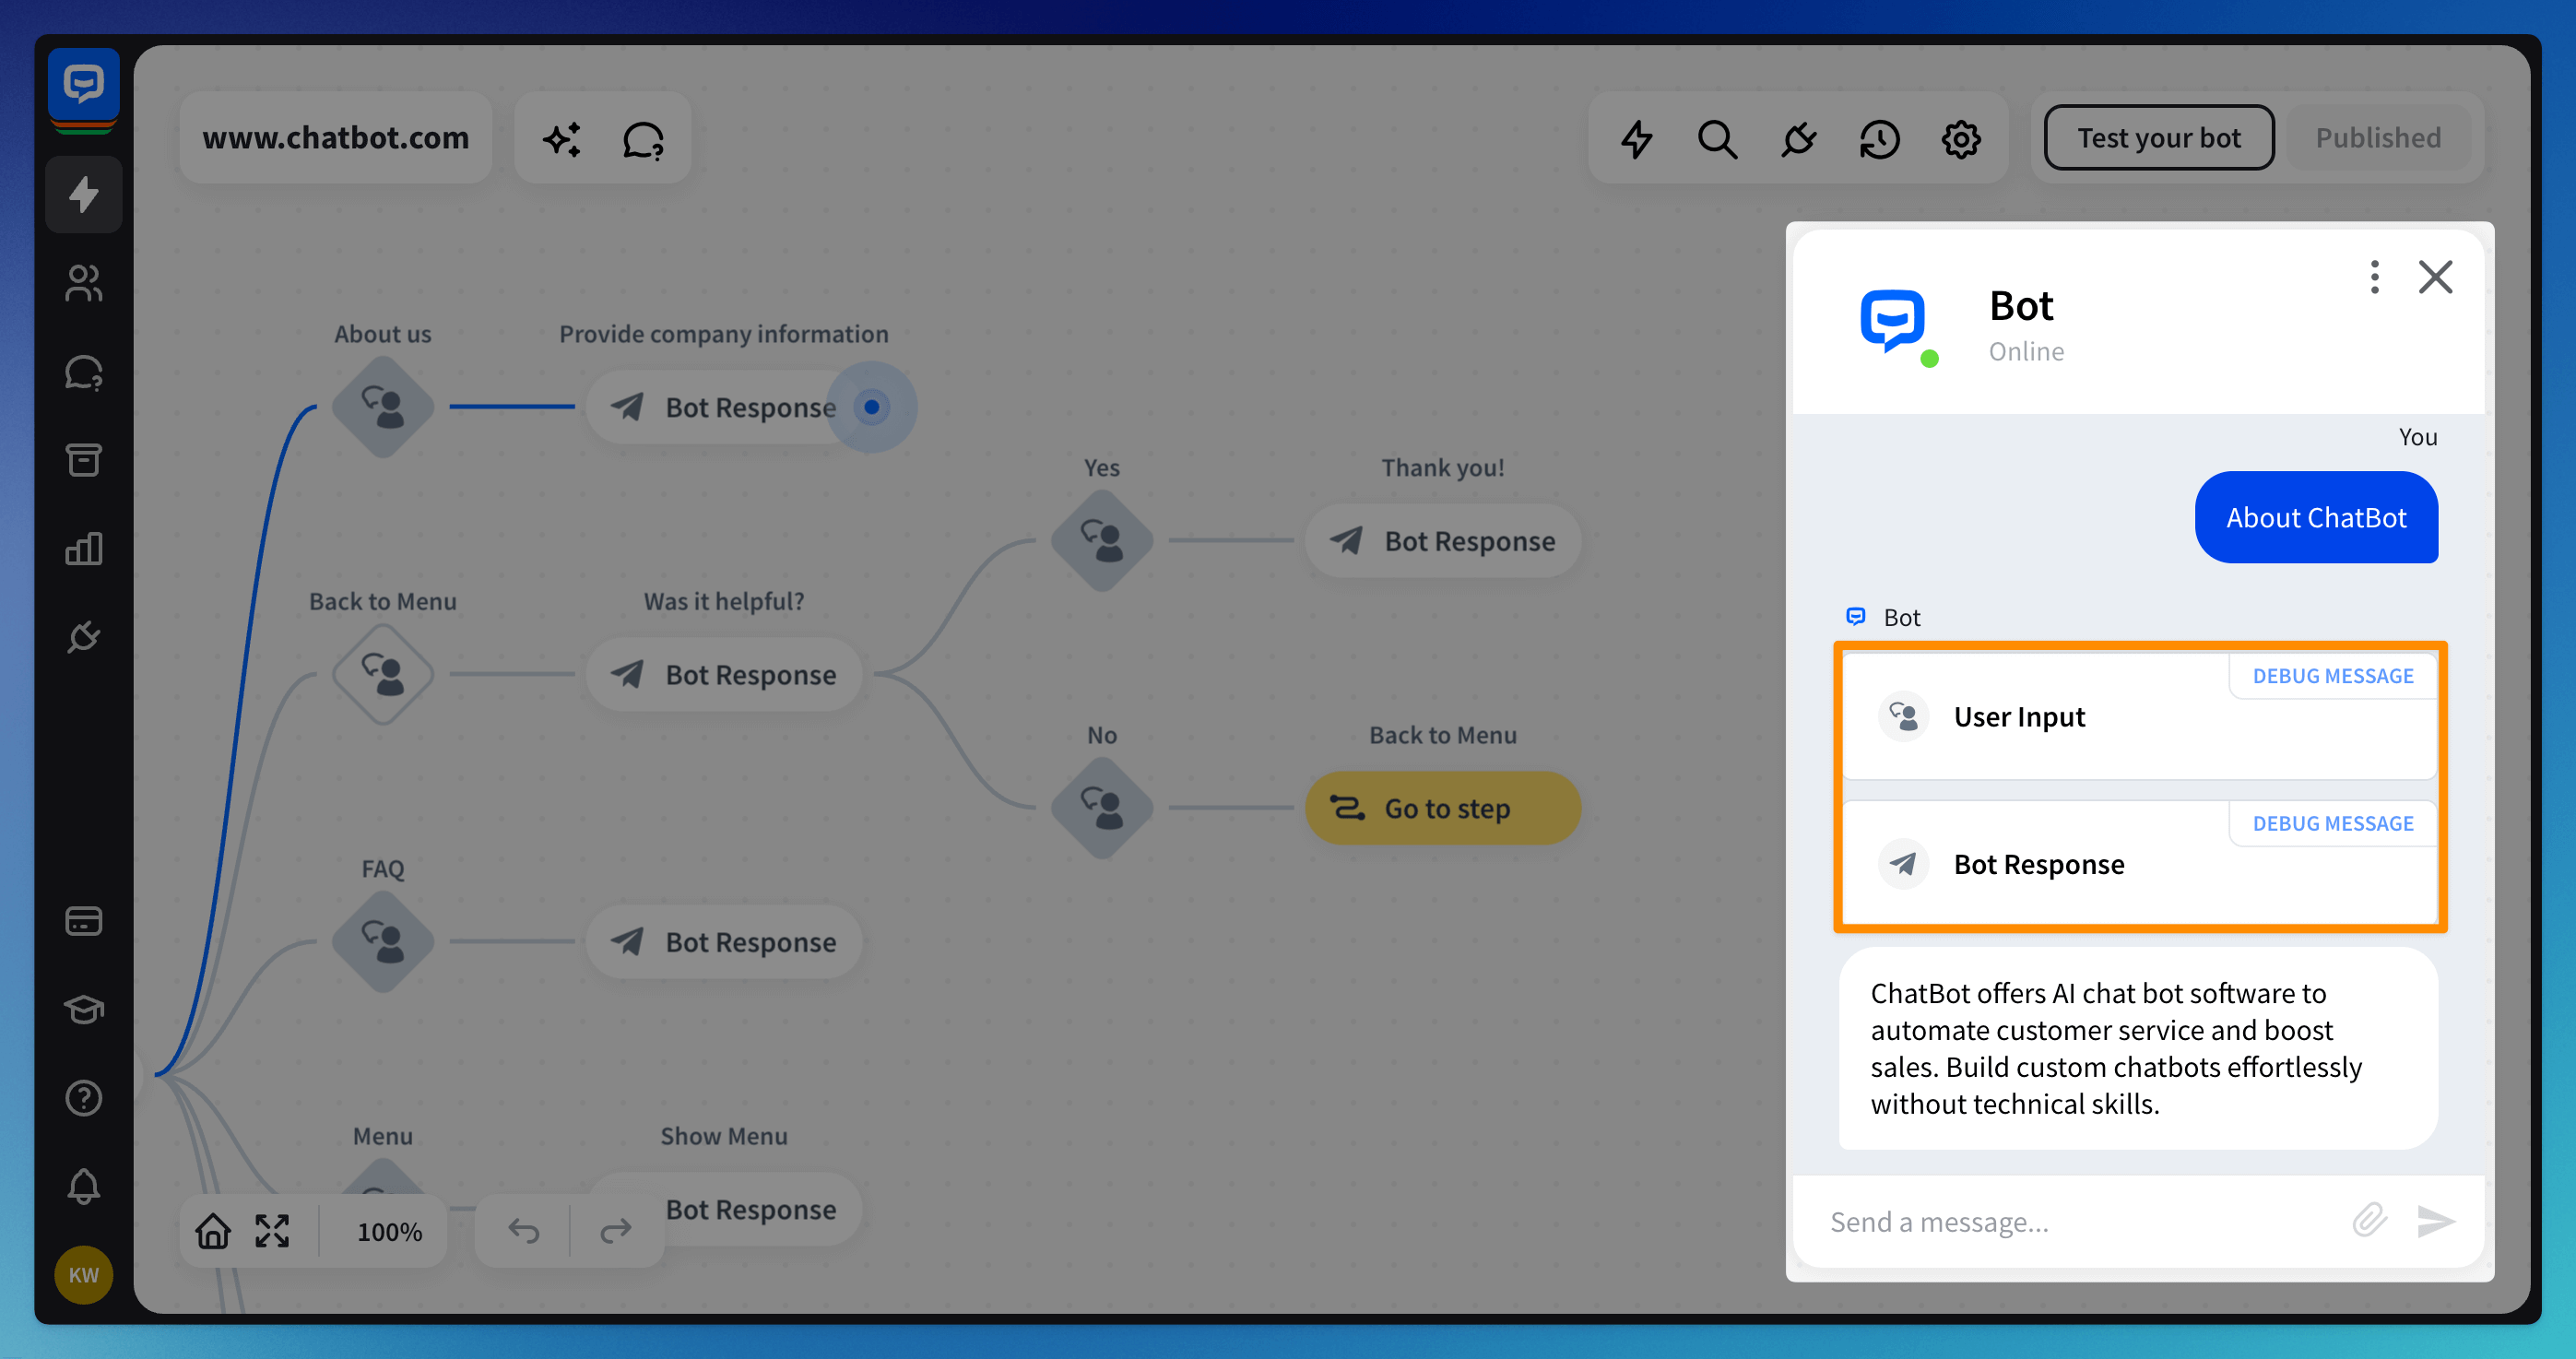
Task: Click the zoom level 100% control
Action: (x=389, y=1231)
